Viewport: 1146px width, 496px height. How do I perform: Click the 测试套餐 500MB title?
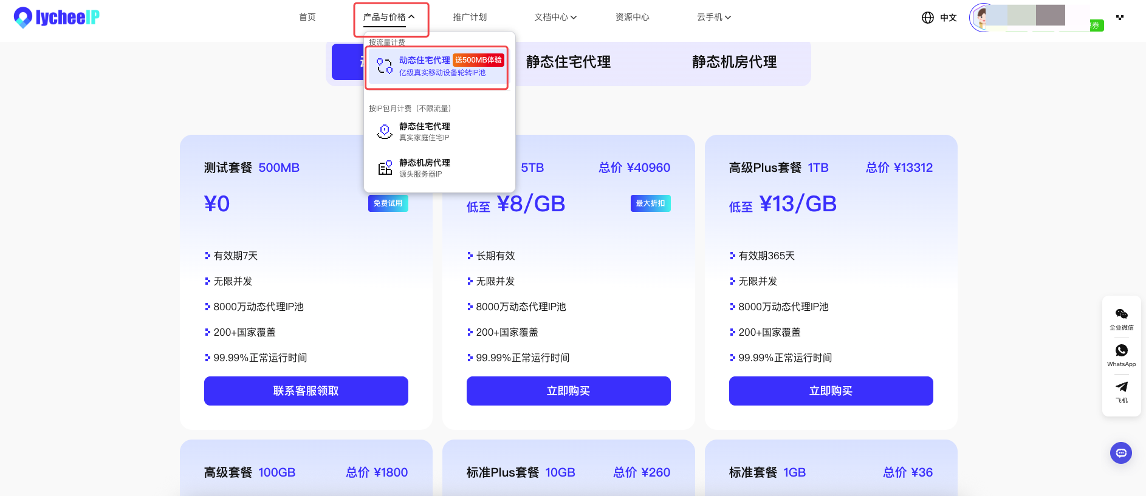(252, 168)
